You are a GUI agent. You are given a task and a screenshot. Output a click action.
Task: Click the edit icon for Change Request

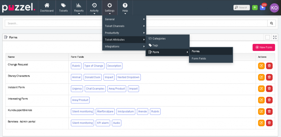tap(261, 66)
